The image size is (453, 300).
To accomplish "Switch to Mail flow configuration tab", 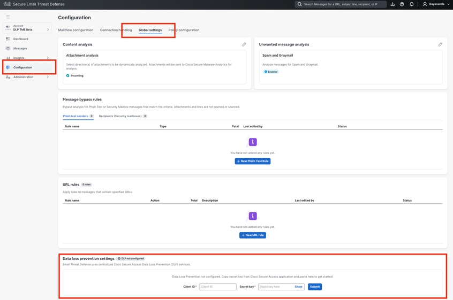I will 76,30.
